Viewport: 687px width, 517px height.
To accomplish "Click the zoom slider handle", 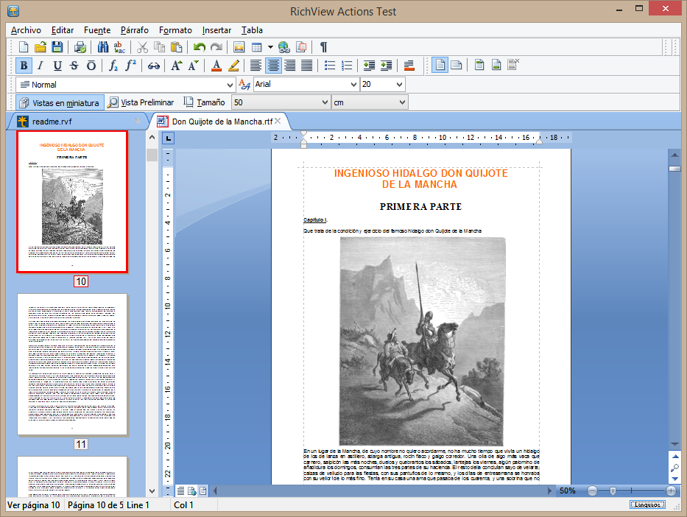I will point(613,490).
